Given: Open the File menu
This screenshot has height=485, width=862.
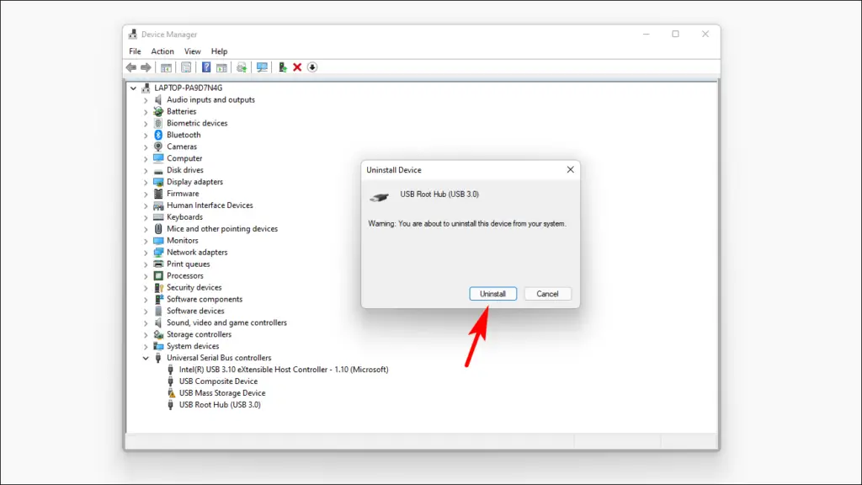Looking at the screenshot, I should pos(135,51).
